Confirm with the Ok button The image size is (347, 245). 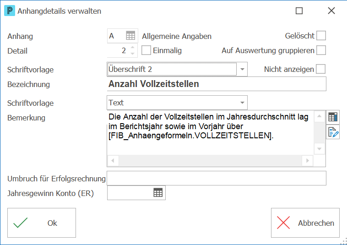pos(42,223)
